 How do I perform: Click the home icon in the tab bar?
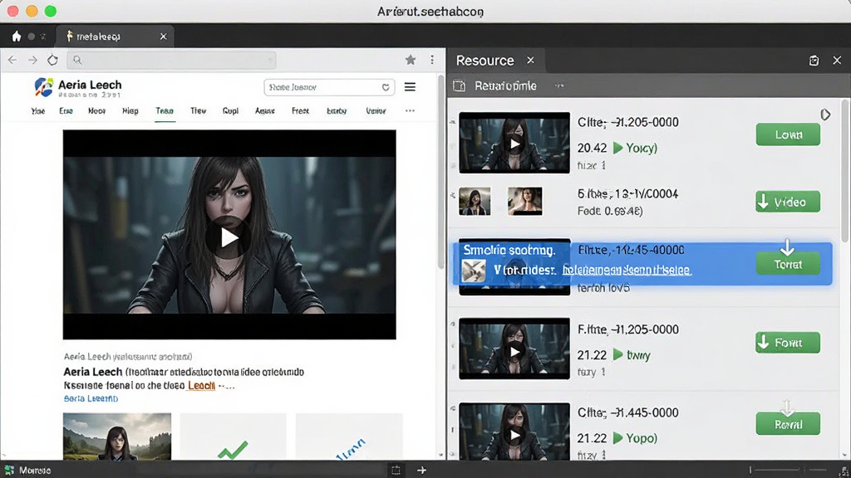[x=17, y=37]
